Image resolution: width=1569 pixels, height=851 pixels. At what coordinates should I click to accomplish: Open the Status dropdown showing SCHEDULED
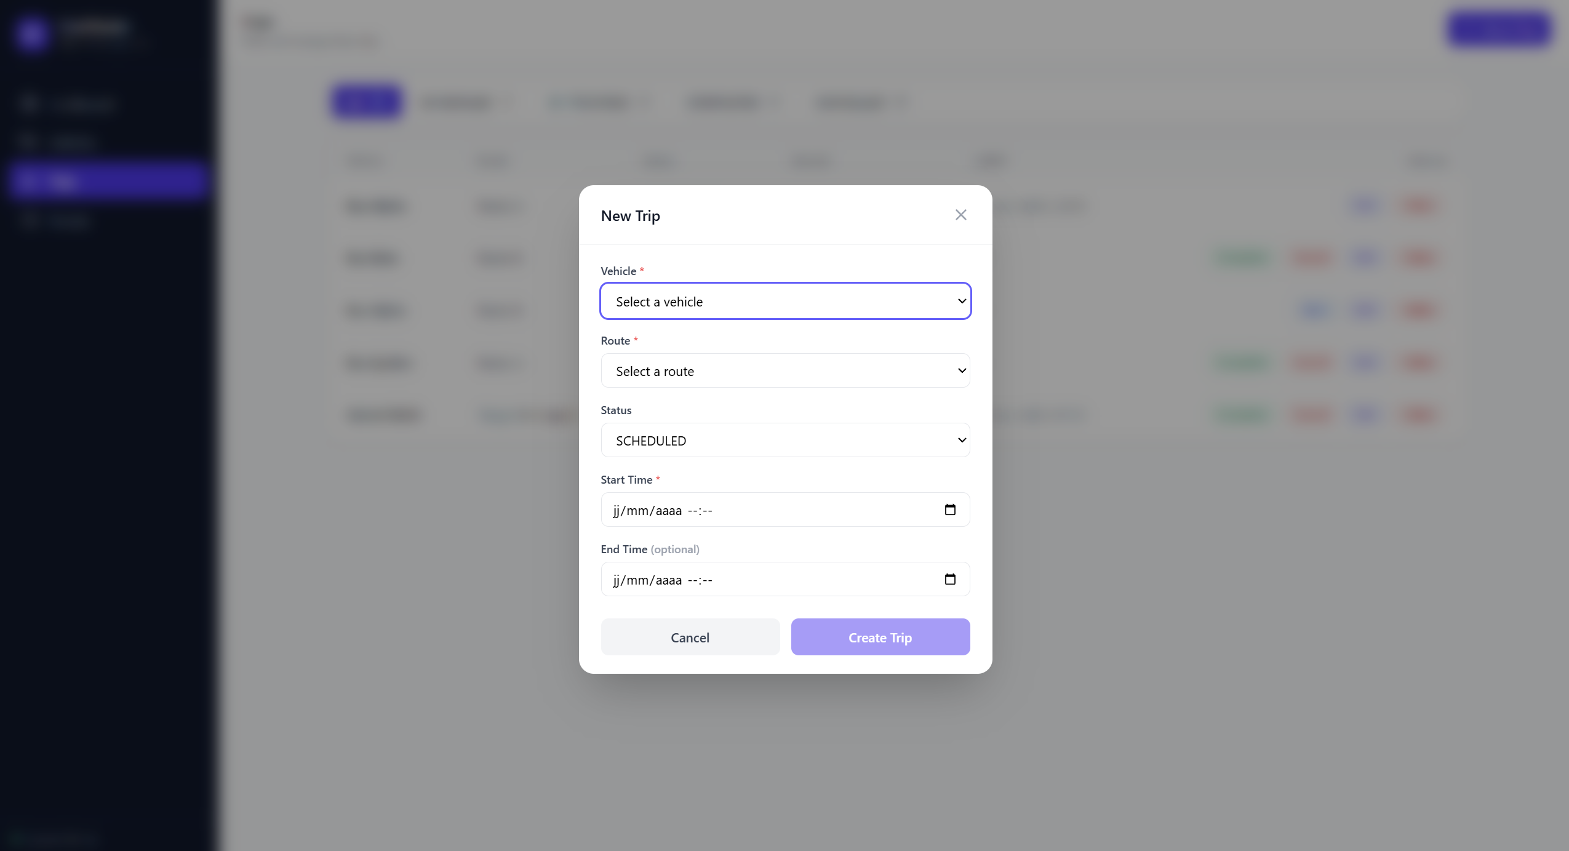(784, 440)
